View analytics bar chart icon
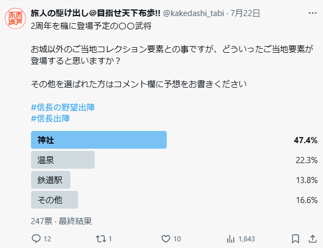The width and height of the screenshot is (323, 248). click(230, 239)
